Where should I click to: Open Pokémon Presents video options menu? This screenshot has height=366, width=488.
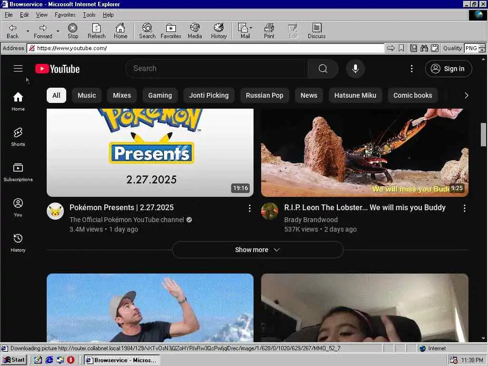pos(249,208)
